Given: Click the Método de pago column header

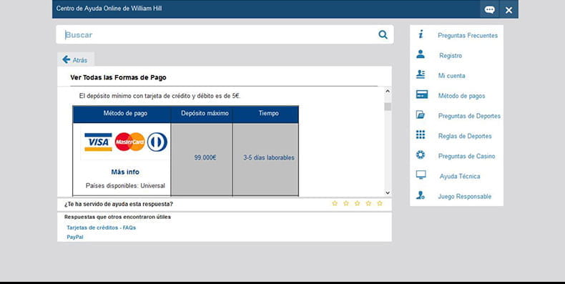Looking at the screenshot, I should 122,114.
